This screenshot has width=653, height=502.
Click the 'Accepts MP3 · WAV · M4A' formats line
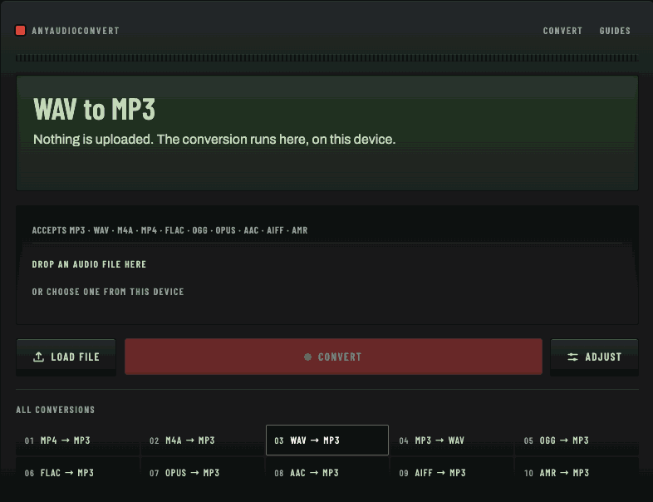pos(170,230)
